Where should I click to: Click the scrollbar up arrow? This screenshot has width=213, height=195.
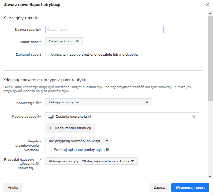210,14
